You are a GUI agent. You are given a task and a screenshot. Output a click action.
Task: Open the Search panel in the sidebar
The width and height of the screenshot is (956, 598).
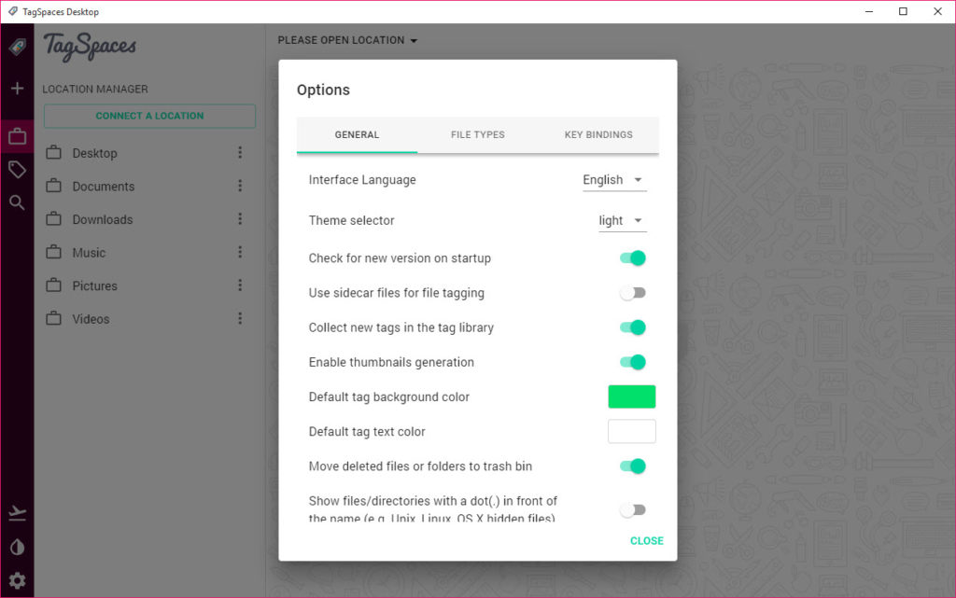pos(17,202)
